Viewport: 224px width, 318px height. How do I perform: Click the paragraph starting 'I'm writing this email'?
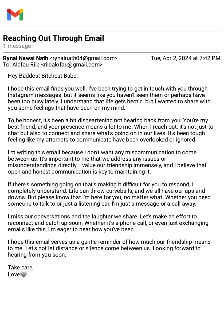click(x=107, y=162)
